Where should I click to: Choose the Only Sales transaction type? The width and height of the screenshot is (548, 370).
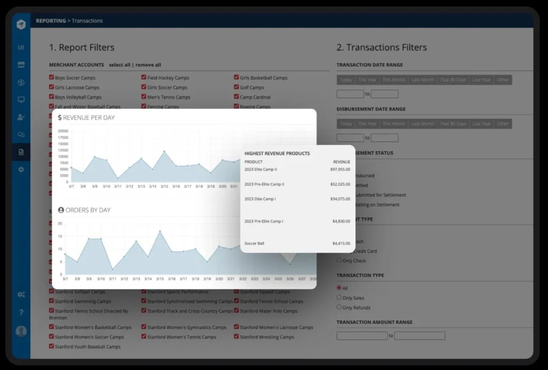pyautogui.click(x=339, y=297)
